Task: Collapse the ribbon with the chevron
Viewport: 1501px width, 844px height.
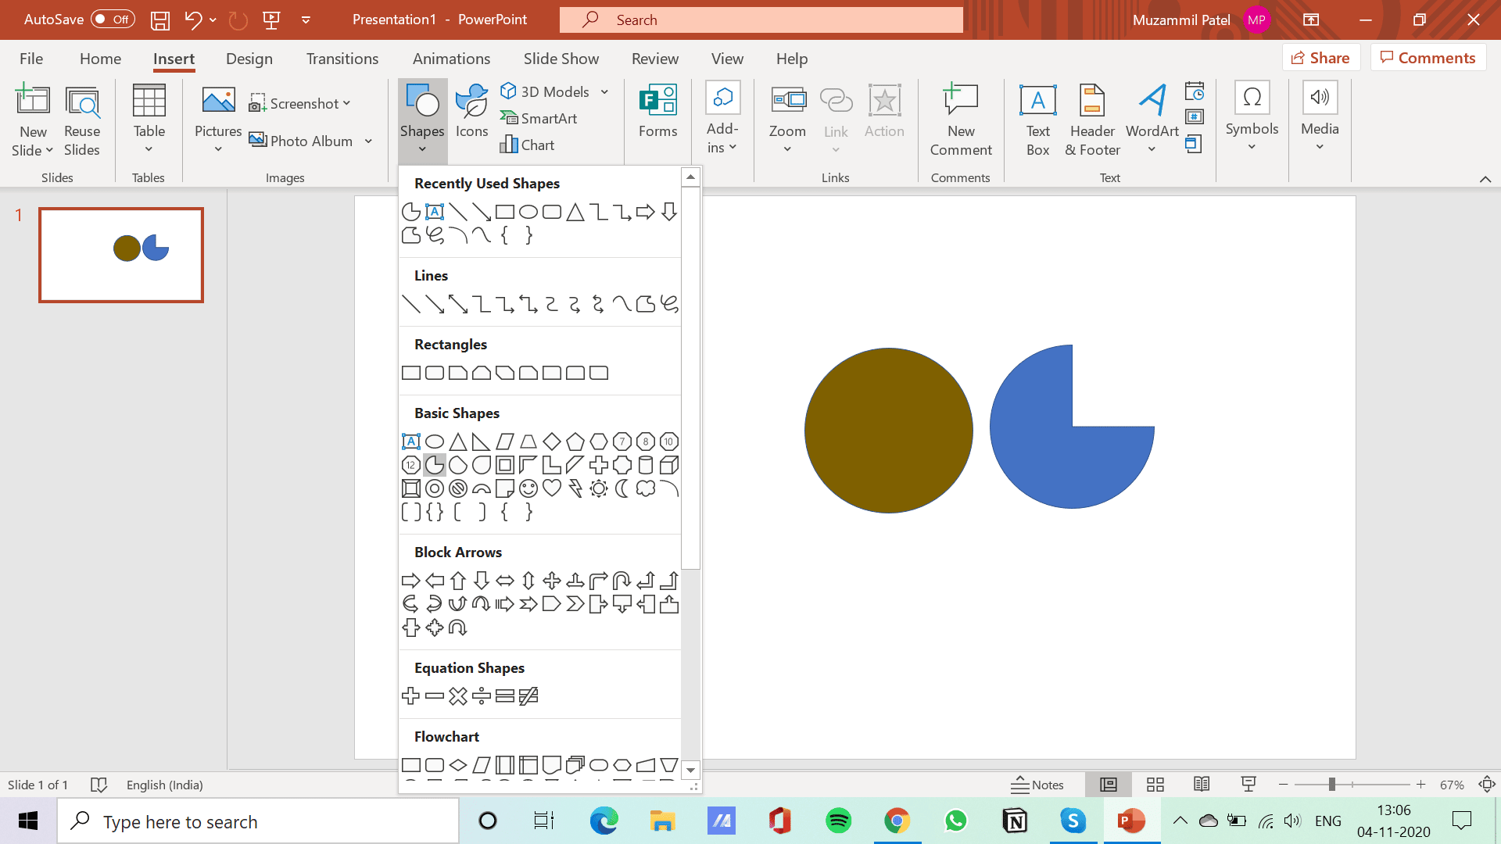Action: tap(1485, 179)
